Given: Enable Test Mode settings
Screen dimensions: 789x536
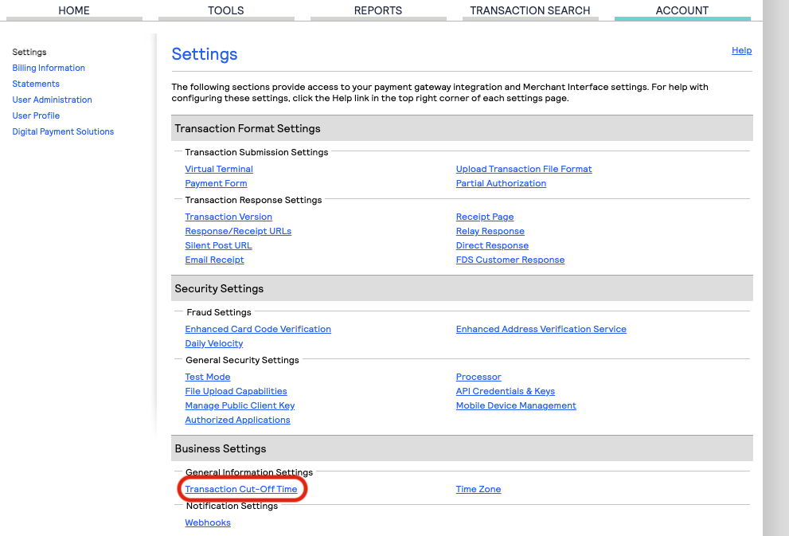Looking at the screenshot, I should [207, 377].
